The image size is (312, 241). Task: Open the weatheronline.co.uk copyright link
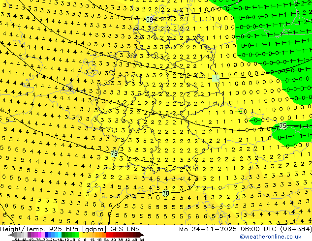pos(270,237)
